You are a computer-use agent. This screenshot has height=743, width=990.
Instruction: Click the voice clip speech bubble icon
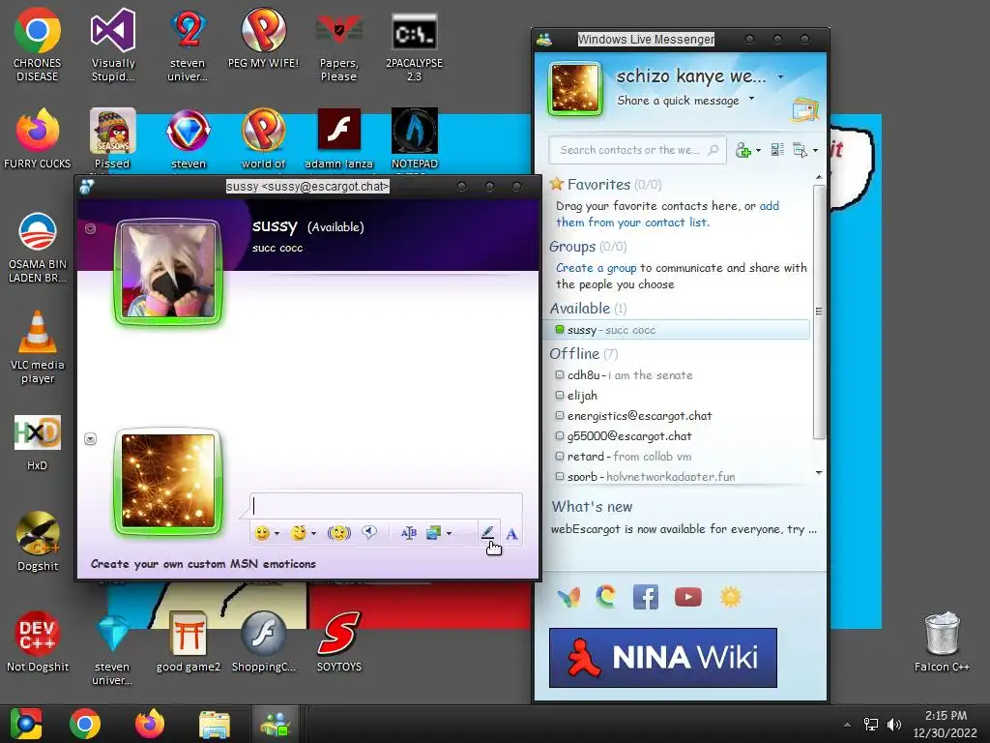point(369,533)
